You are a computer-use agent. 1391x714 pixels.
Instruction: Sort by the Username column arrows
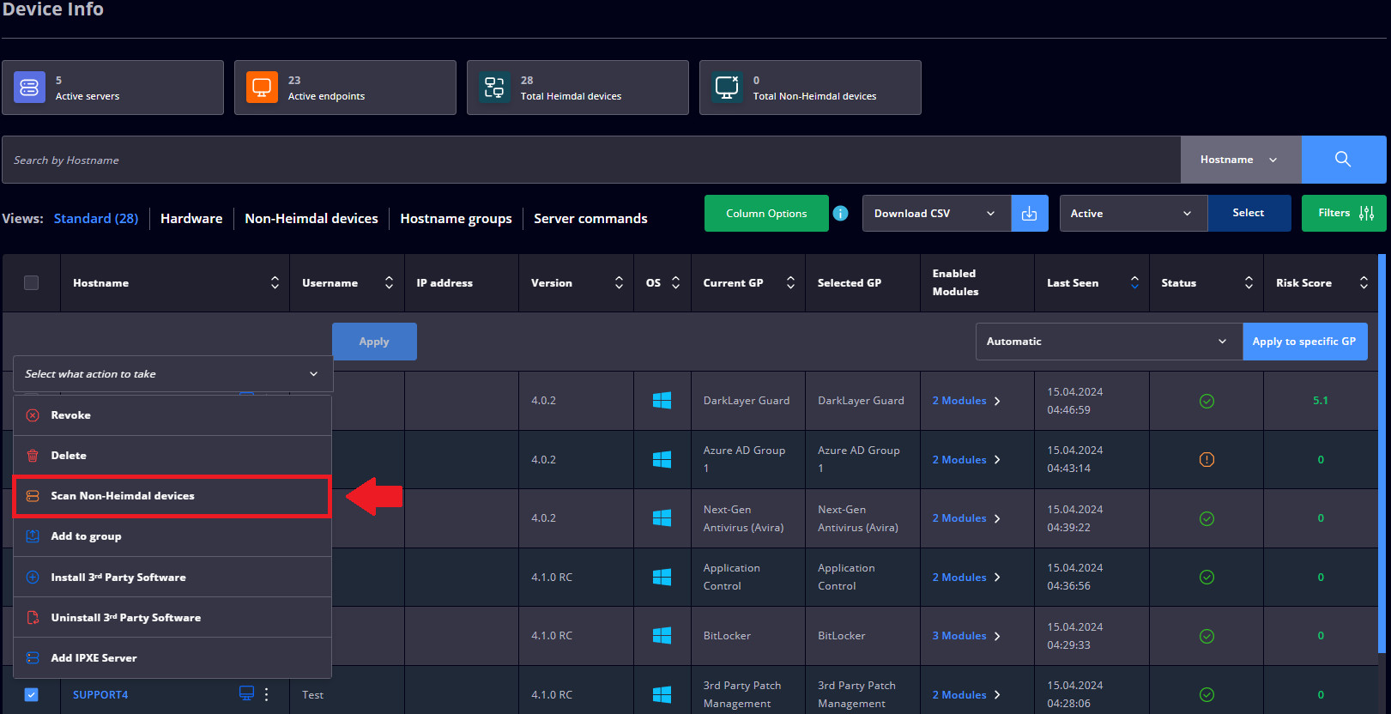[389, 282]
